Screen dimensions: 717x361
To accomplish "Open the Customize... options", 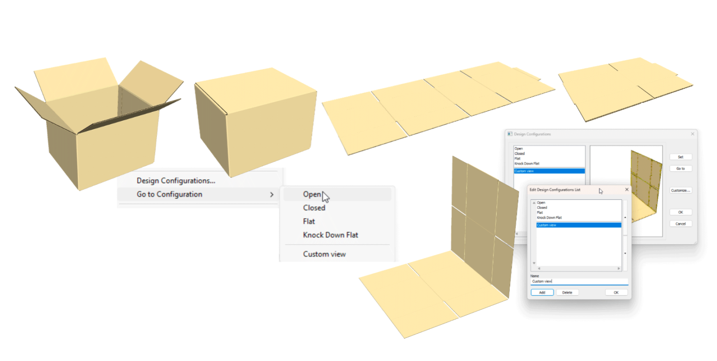I will tap(680, 191).
